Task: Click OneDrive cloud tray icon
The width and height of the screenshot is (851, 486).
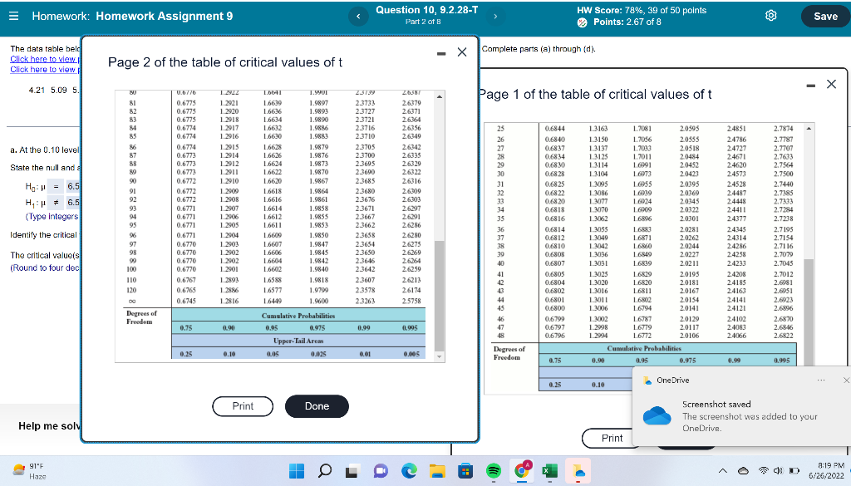Action: point(744,470)
